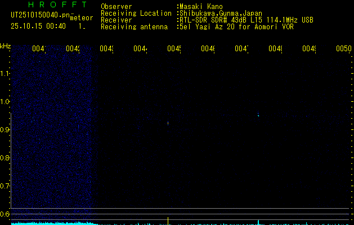354x225 pixels.
Task: Click the 1.0 kHz axis tick label
Action: point(5,102)
